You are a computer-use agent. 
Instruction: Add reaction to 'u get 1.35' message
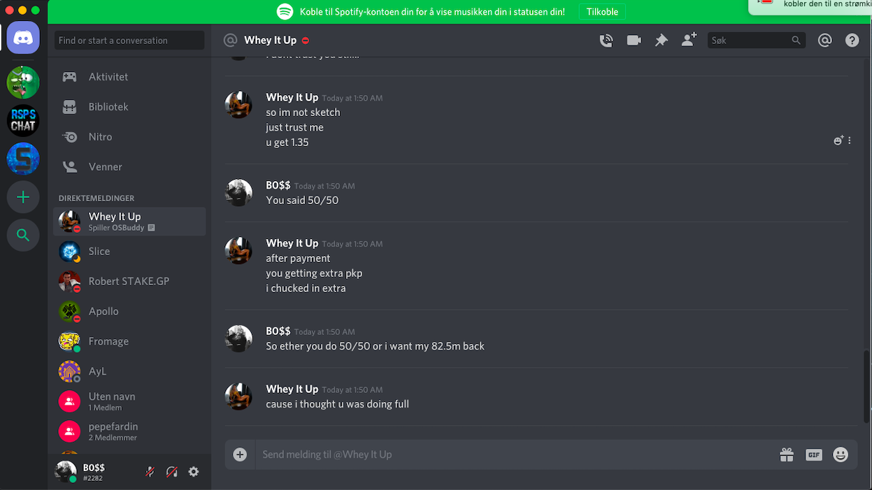click(838, 140)
